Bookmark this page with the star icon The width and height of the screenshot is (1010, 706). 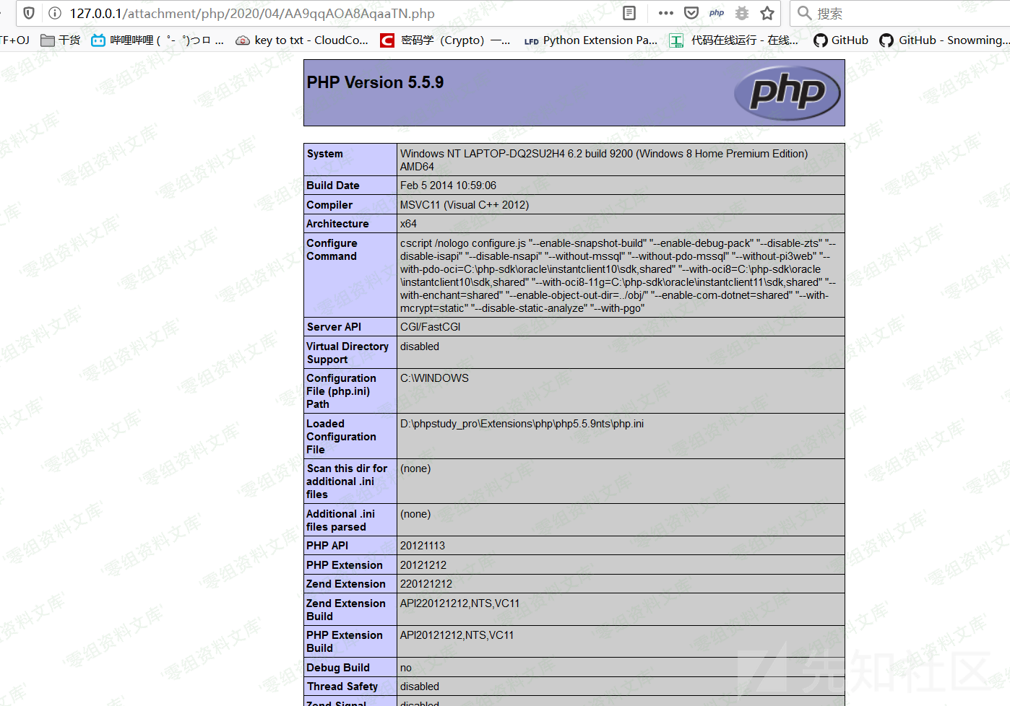tap(767, 13)
